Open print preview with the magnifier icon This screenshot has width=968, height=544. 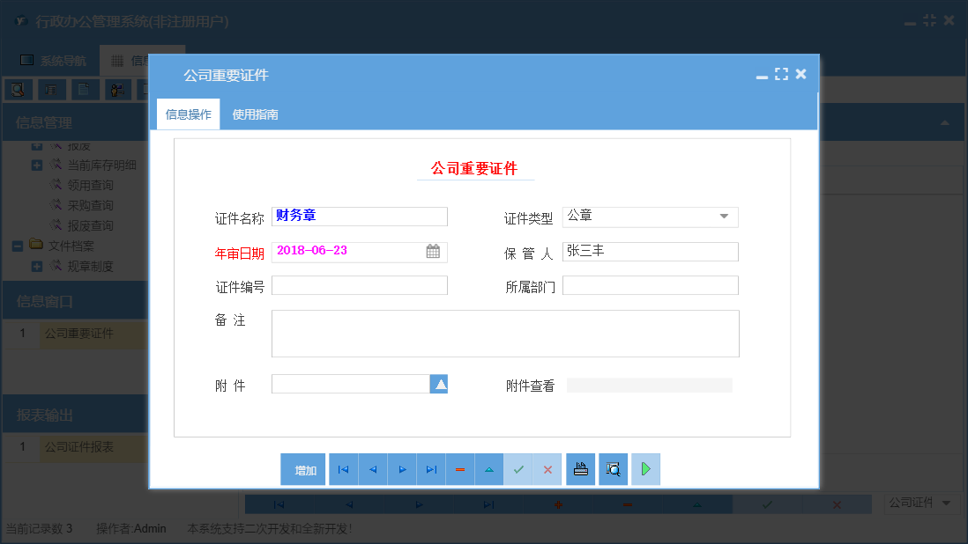(x=612, y=469)
